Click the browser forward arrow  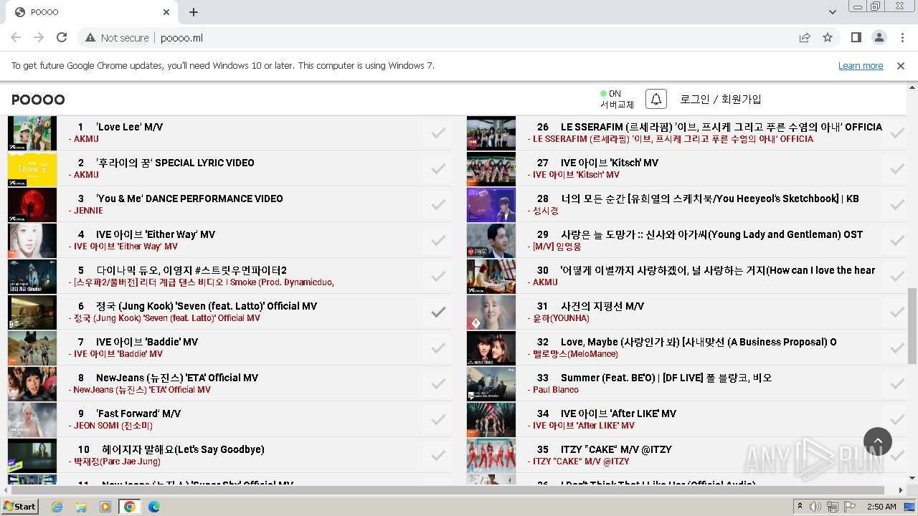pos(39,37)
